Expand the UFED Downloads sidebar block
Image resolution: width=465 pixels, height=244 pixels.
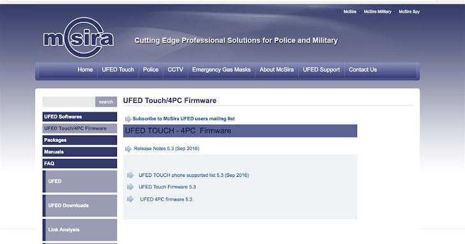coord(80,206)
